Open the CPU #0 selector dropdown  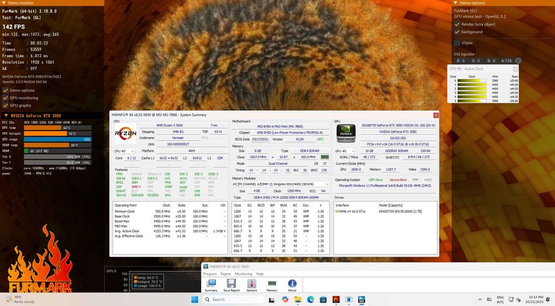(x=124, y=151)
